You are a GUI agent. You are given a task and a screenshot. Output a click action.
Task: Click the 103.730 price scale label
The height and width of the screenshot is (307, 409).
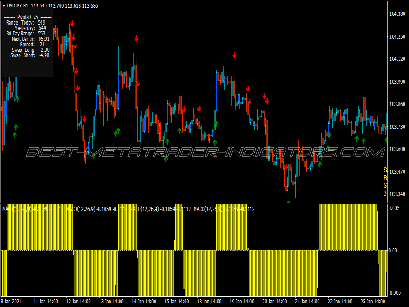pos(397,127)
